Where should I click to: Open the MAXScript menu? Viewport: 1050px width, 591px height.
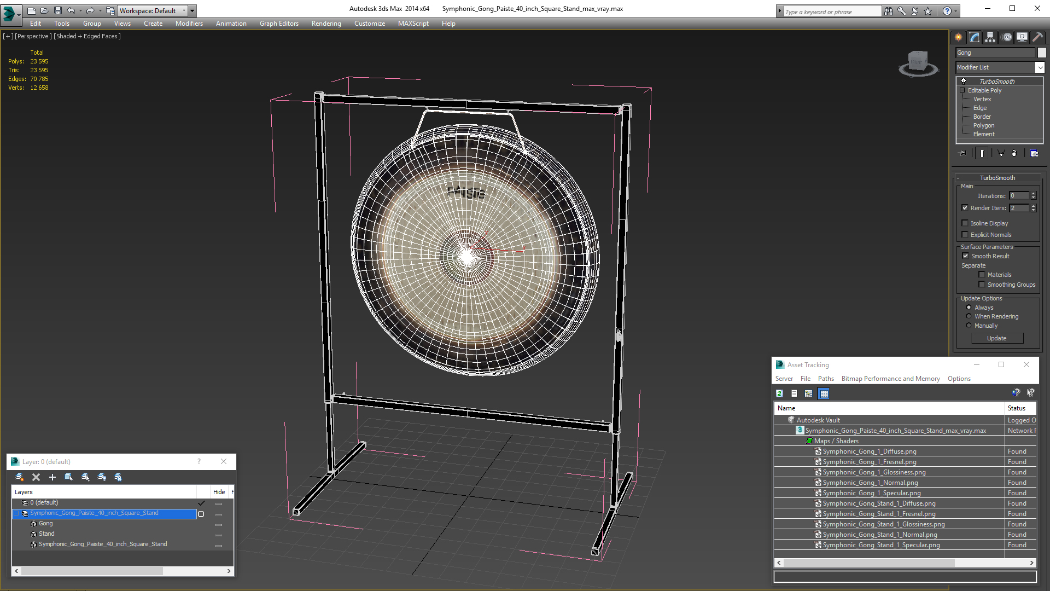[413, 24]
